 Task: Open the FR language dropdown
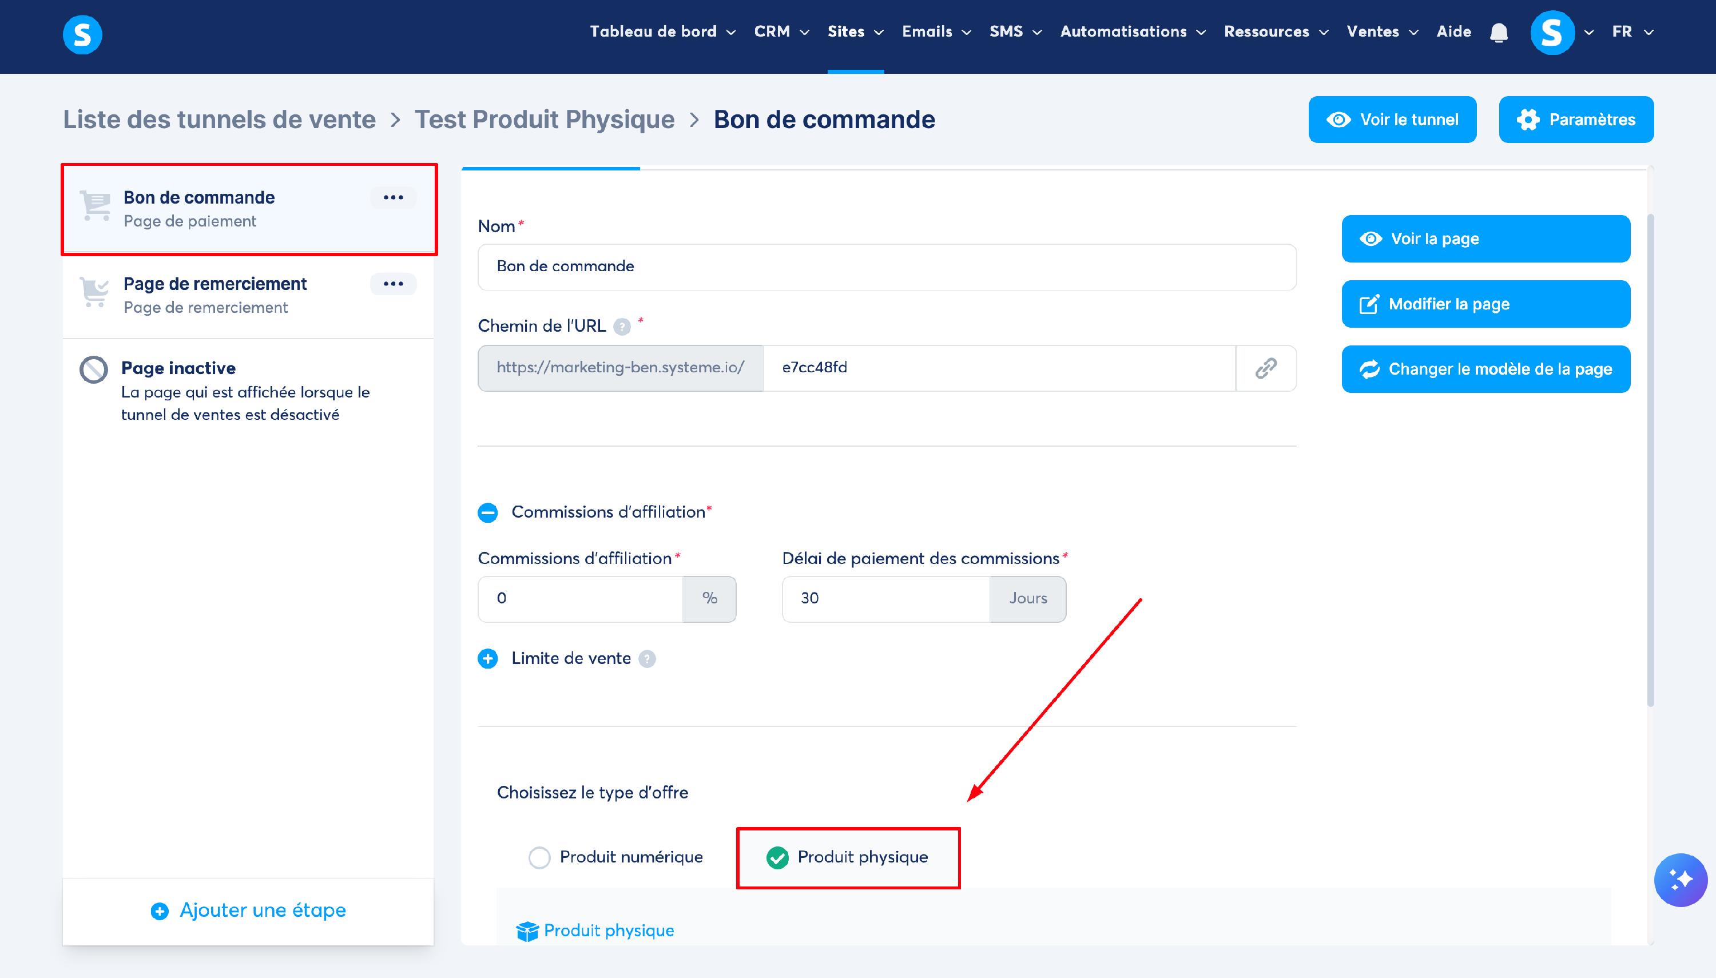(x=1632, y=31)
